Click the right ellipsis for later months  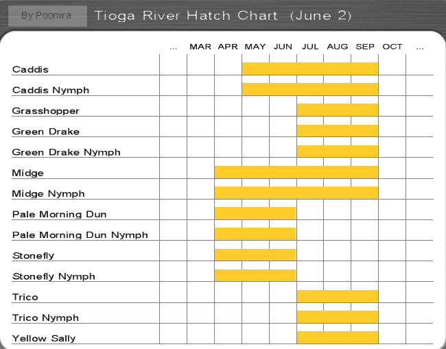pyautogui.click(x=420, y=48)
